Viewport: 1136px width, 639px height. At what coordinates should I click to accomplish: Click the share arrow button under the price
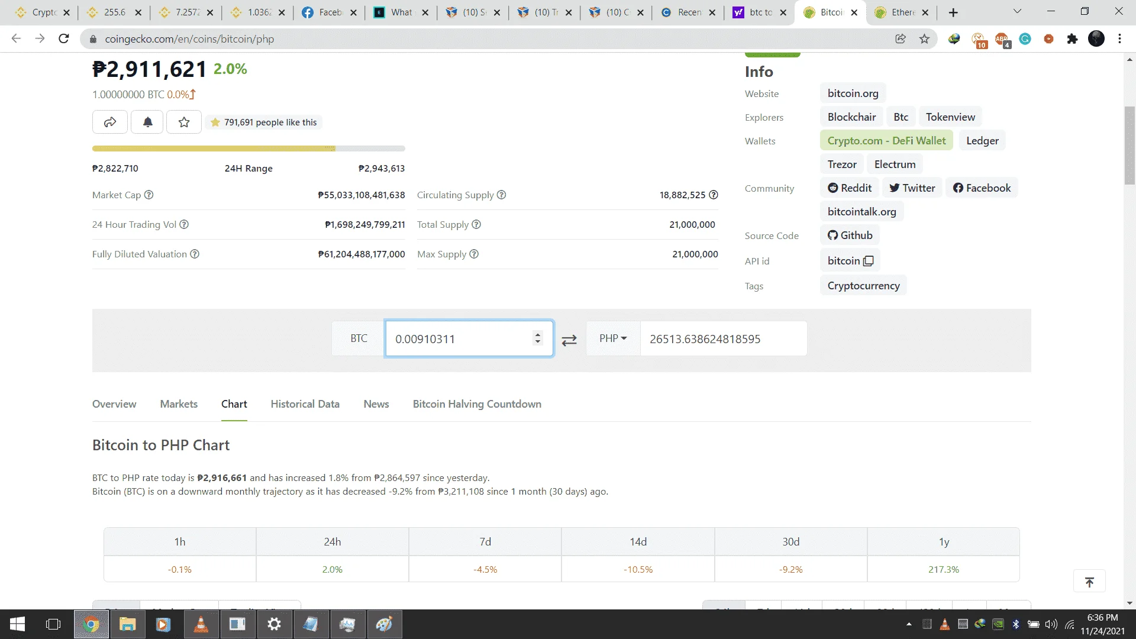[110, 122]
